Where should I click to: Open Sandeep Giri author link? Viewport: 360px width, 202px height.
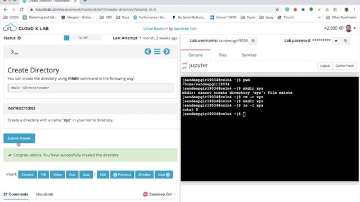click(x=185, y=29)
